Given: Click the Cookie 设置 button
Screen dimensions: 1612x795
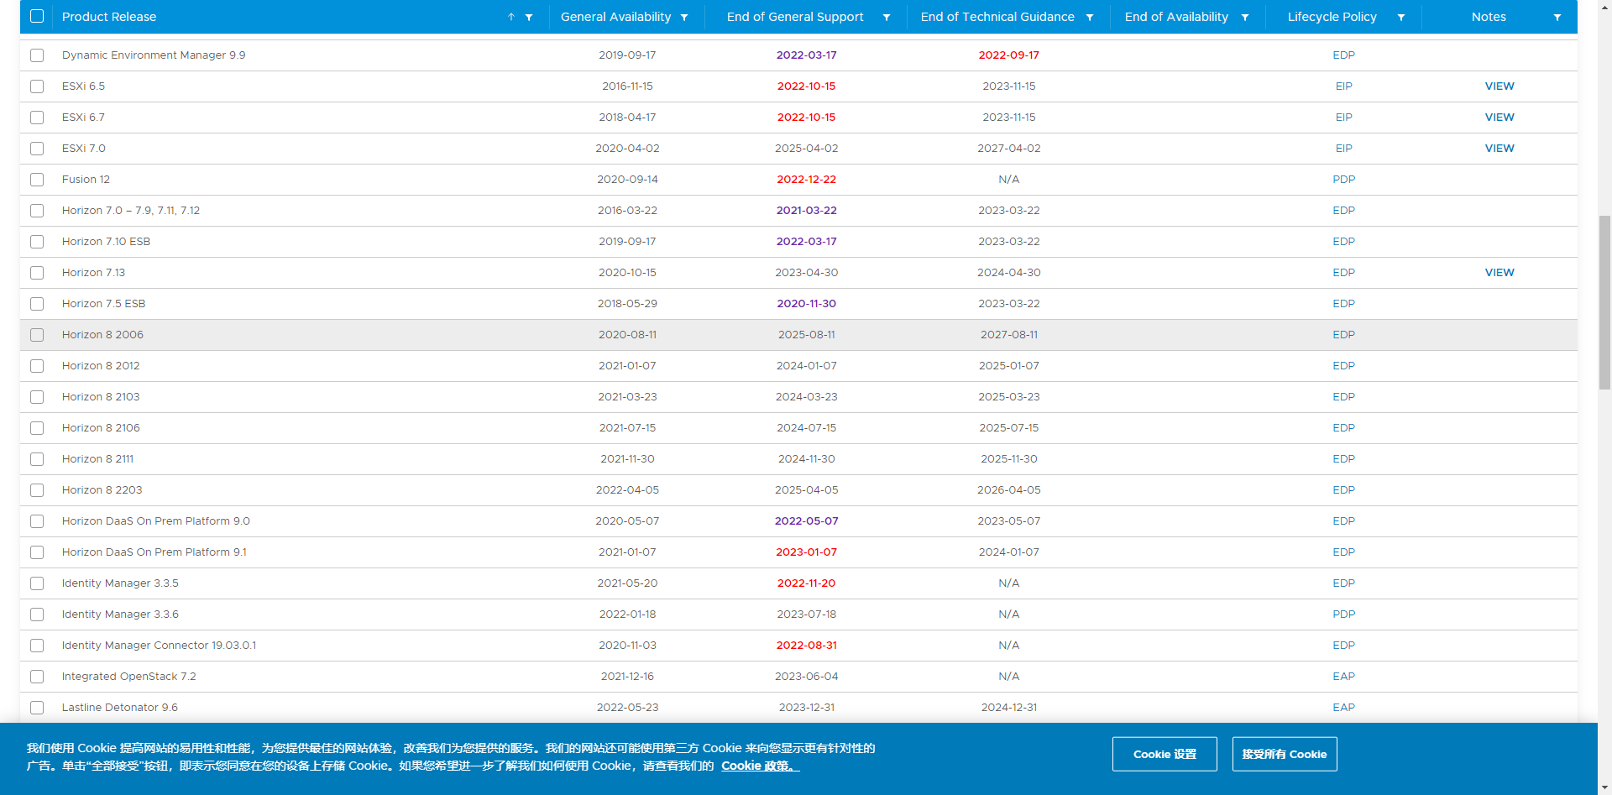Looking at the screenshot, I should pos(1165,754).
